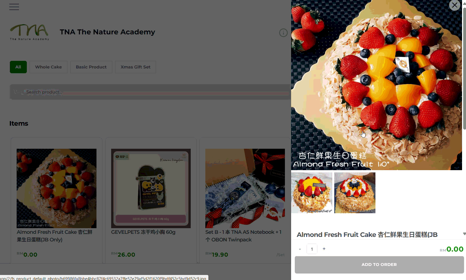This screenshot has height=280, width=466.
Task: Click the store info icon
Action: click(283, 33)
